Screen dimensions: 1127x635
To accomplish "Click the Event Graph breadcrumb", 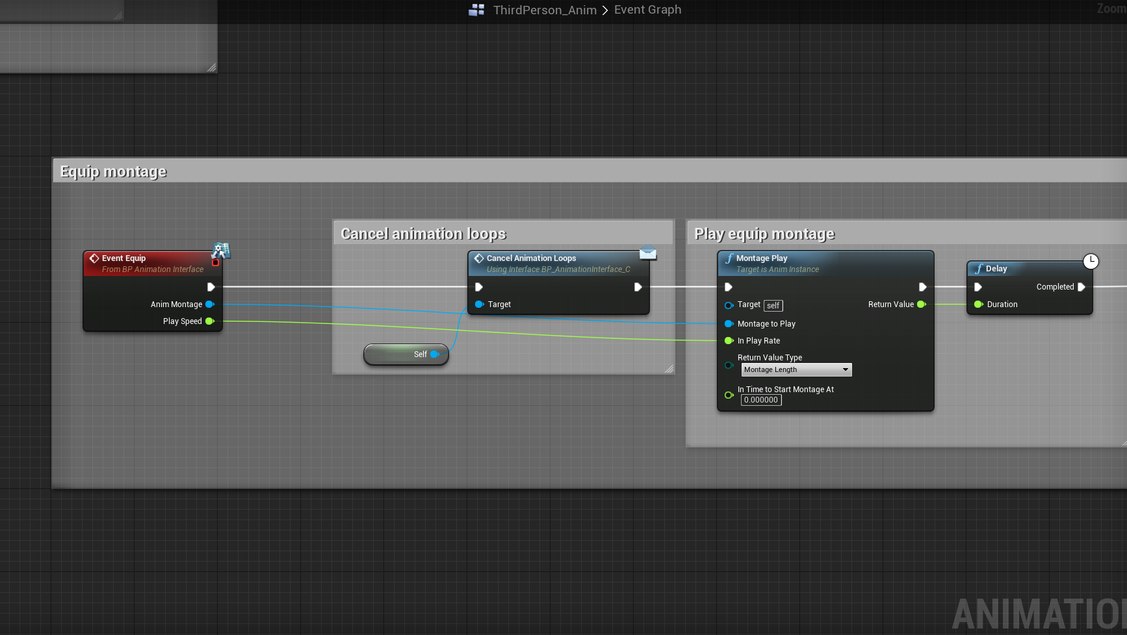I will tap(647, 10).
